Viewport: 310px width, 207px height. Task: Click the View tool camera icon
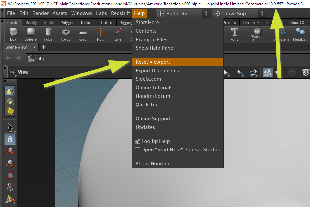(x=13, y=72)
